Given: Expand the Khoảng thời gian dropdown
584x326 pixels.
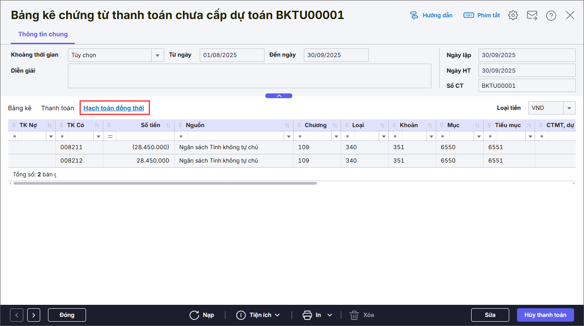Looking at the screenshot, I should point(157,55).
